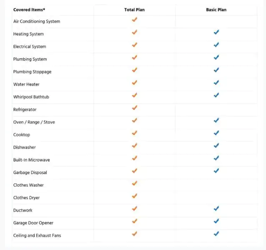The image size is (266, 250).
Task: Click the Basic Plan checkmark for Ductwork
Action: click(x=216, y=208)
